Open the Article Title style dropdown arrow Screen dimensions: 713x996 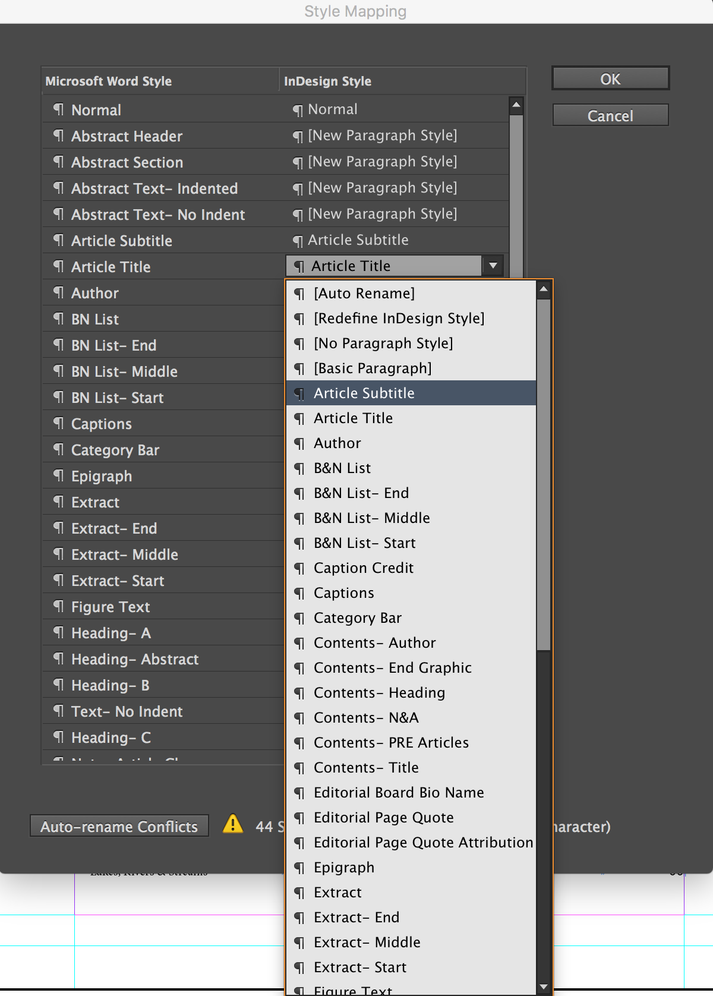tap(493, 266)
